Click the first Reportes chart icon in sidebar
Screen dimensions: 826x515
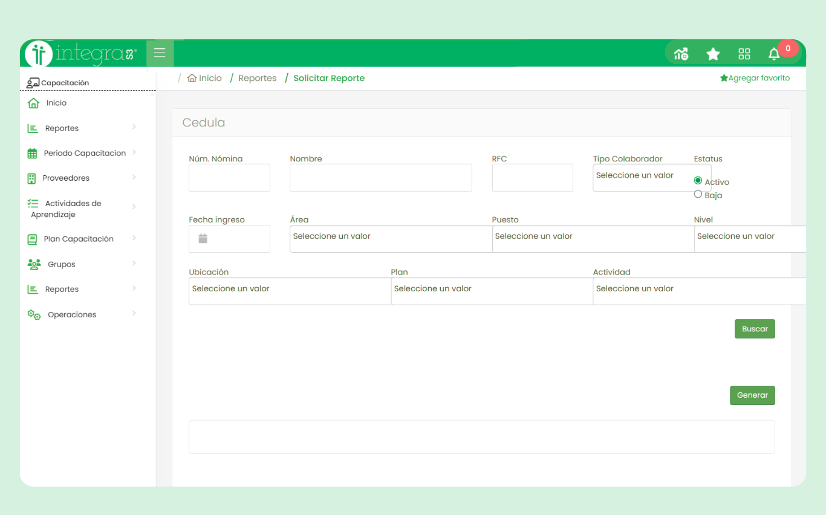coord(33,128)
